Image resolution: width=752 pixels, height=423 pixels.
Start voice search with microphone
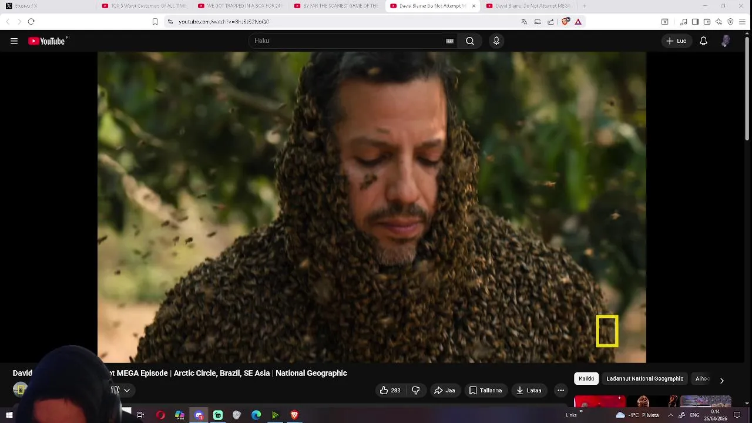[496, 41]
